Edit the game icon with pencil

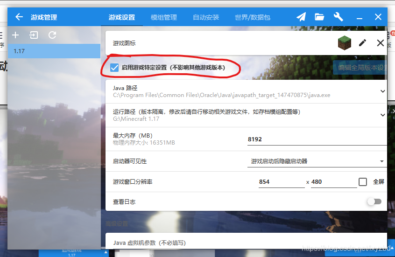(x=362, y=43)
